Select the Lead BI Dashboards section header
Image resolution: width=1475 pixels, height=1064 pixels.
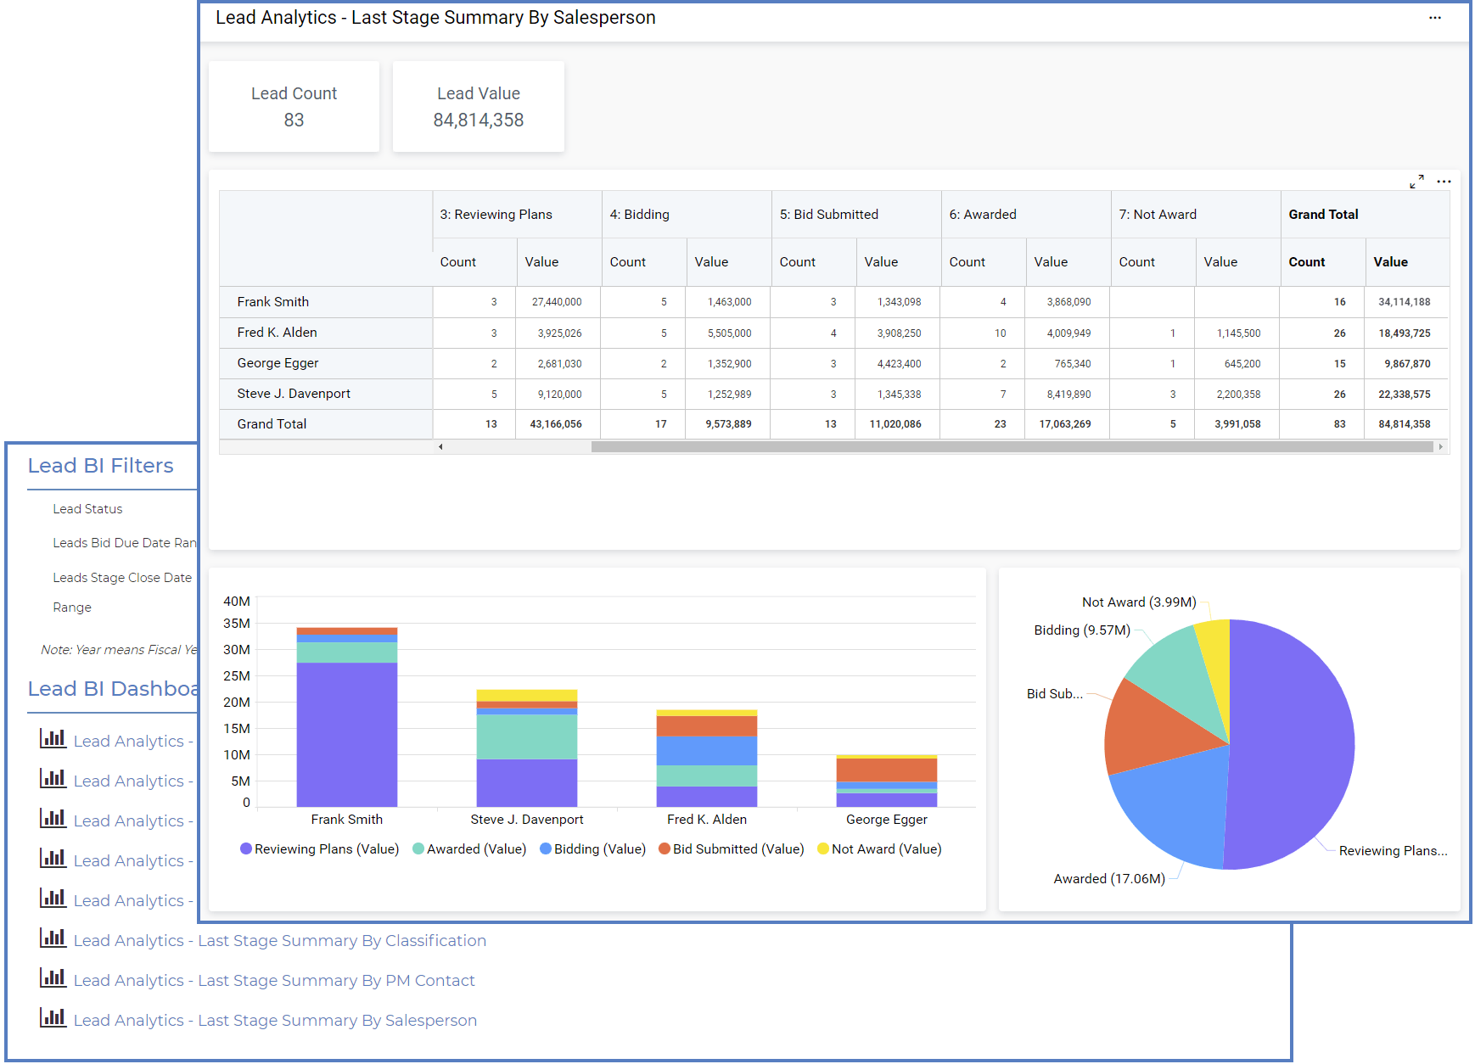click(111, 687)
